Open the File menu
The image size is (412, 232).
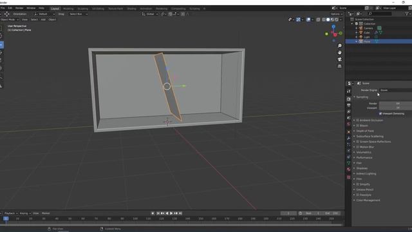pyautogui.click(x=3, y=8)
